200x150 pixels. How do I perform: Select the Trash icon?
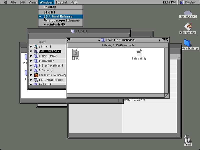[x=187, y=139]
